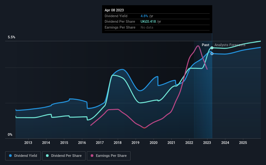
Task: Click the 2018 x-axis label
Action: [118, 143]
